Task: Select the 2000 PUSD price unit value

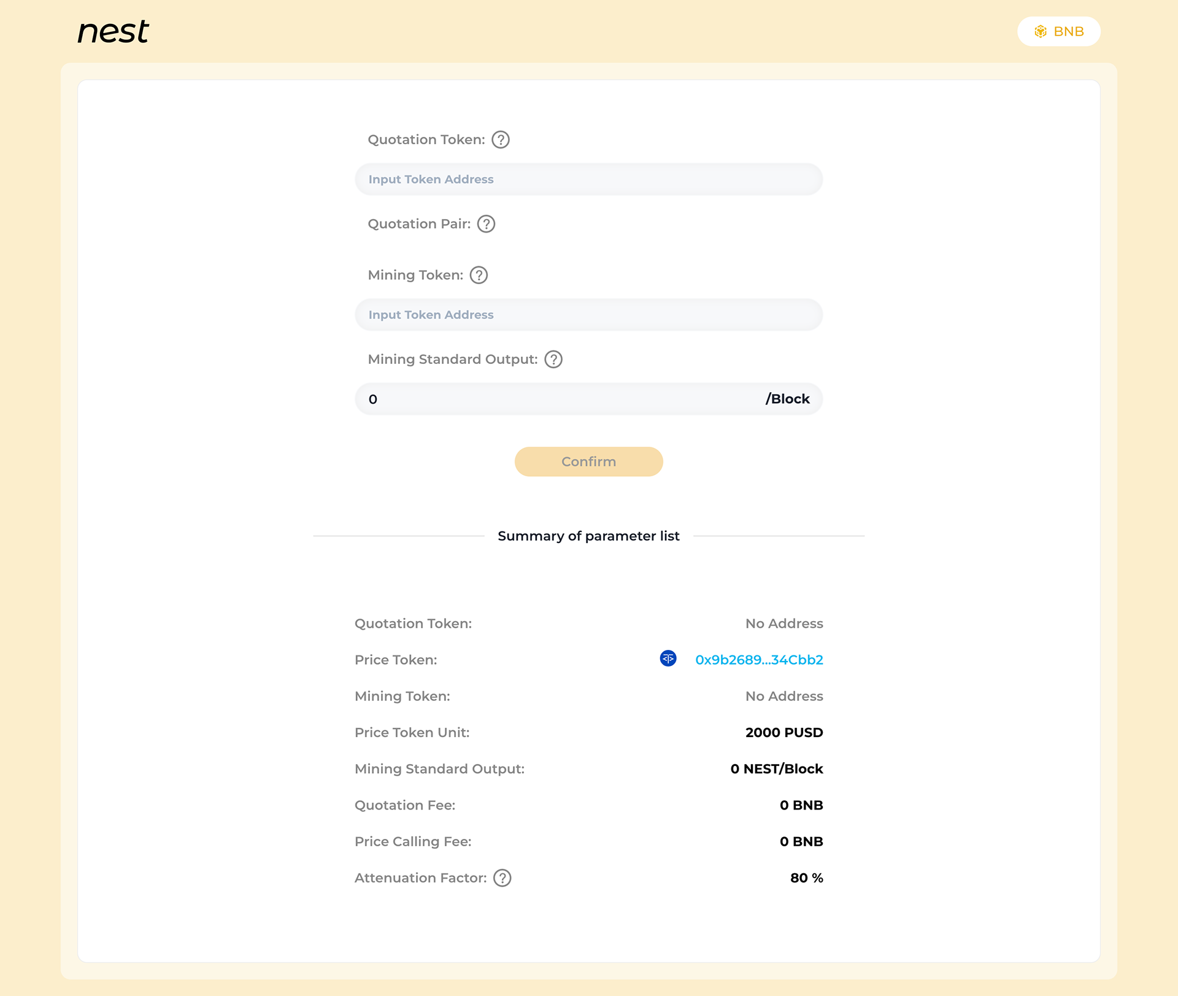Action: (784, 732)
